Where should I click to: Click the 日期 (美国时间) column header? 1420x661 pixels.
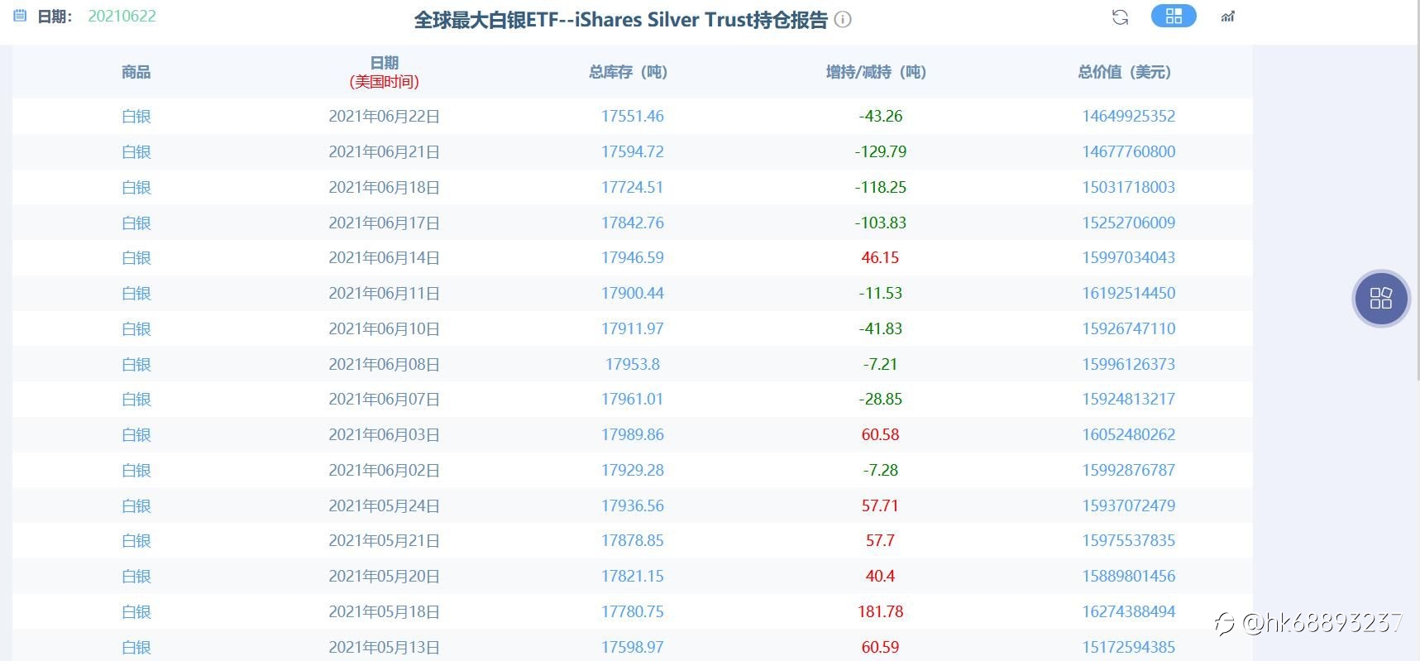(385, 72)
